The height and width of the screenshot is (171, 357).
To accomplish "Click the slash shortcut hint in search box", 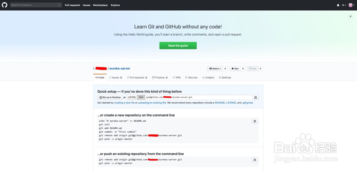I will pos(59,5).
